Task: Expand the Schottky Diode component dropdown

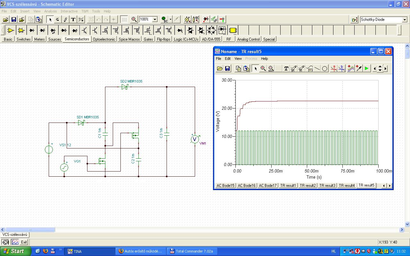Action: (x=405, y=20)
